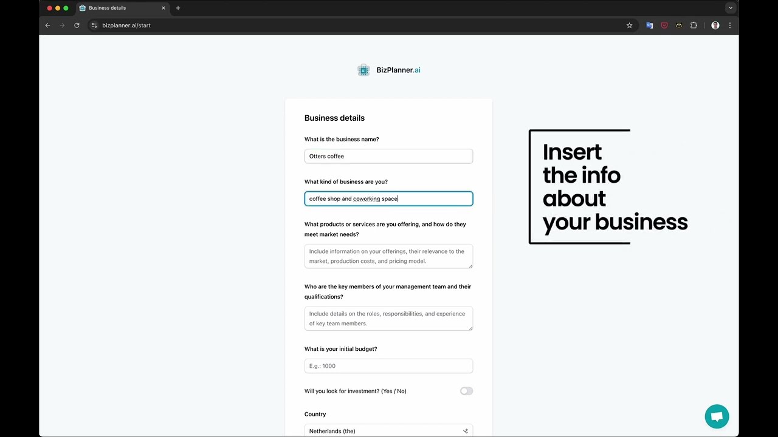Click the BizPlanner.ai logo icon

coord(363,70)
